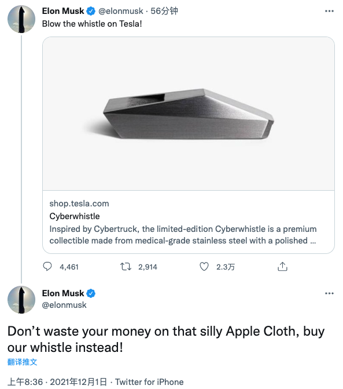This screenshot has height=389, width=343.
Task: Open Elon Musk's avatar on the reply tweet
Action: point(21,300)
